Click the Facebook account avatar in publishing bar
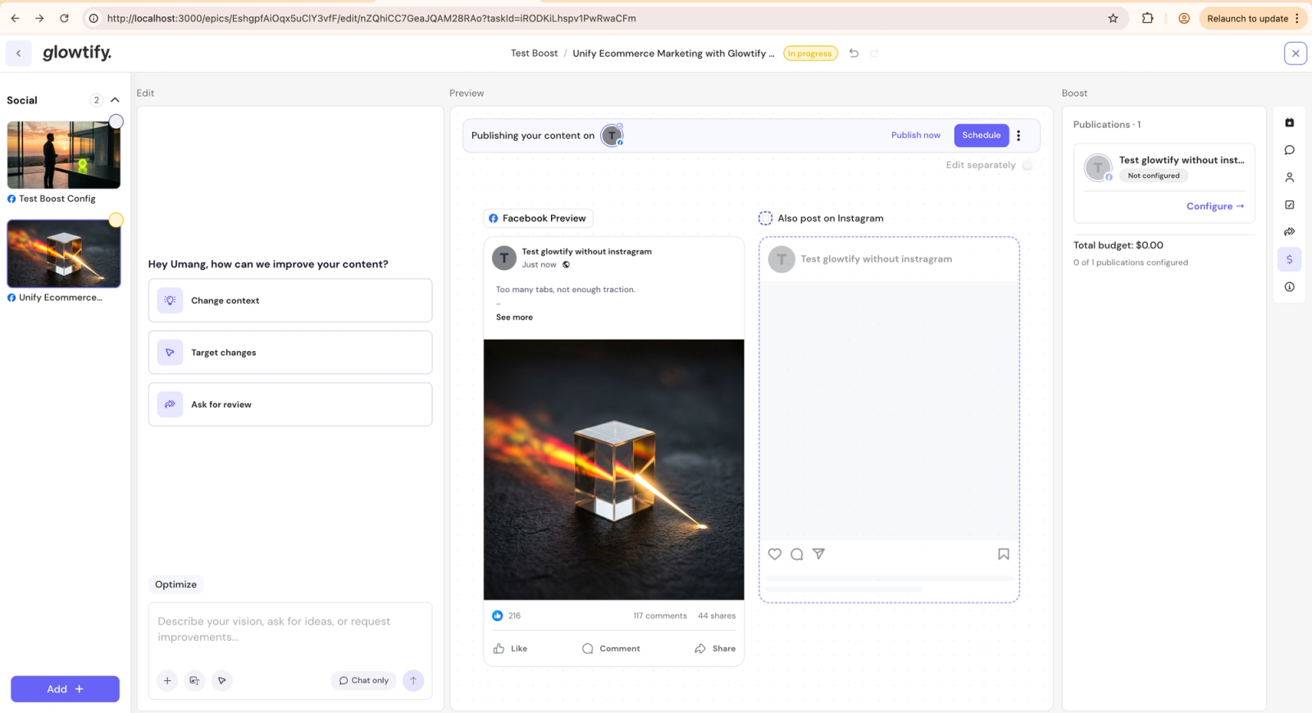 [x=612, y=135]
